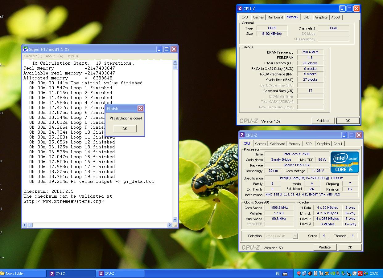The width and height of the screenshot is (383, 278).
Task: Maximize the Super PI window
Action: click(167, 49)
